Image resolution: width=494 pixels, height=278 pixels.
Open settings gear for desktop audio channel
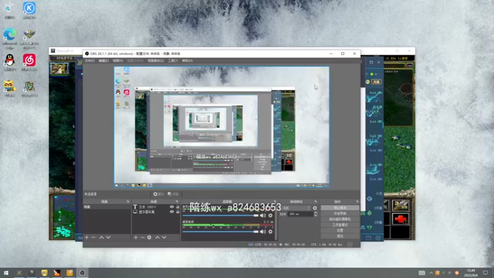270,232
